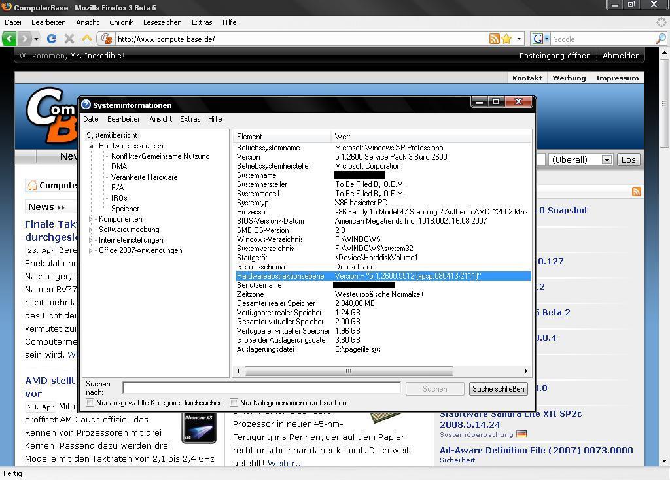Screen dimensions: 670x480
Task: Open the (Überall) search scope dropdown
Action: pyautogui.click(x=581, y=160)
